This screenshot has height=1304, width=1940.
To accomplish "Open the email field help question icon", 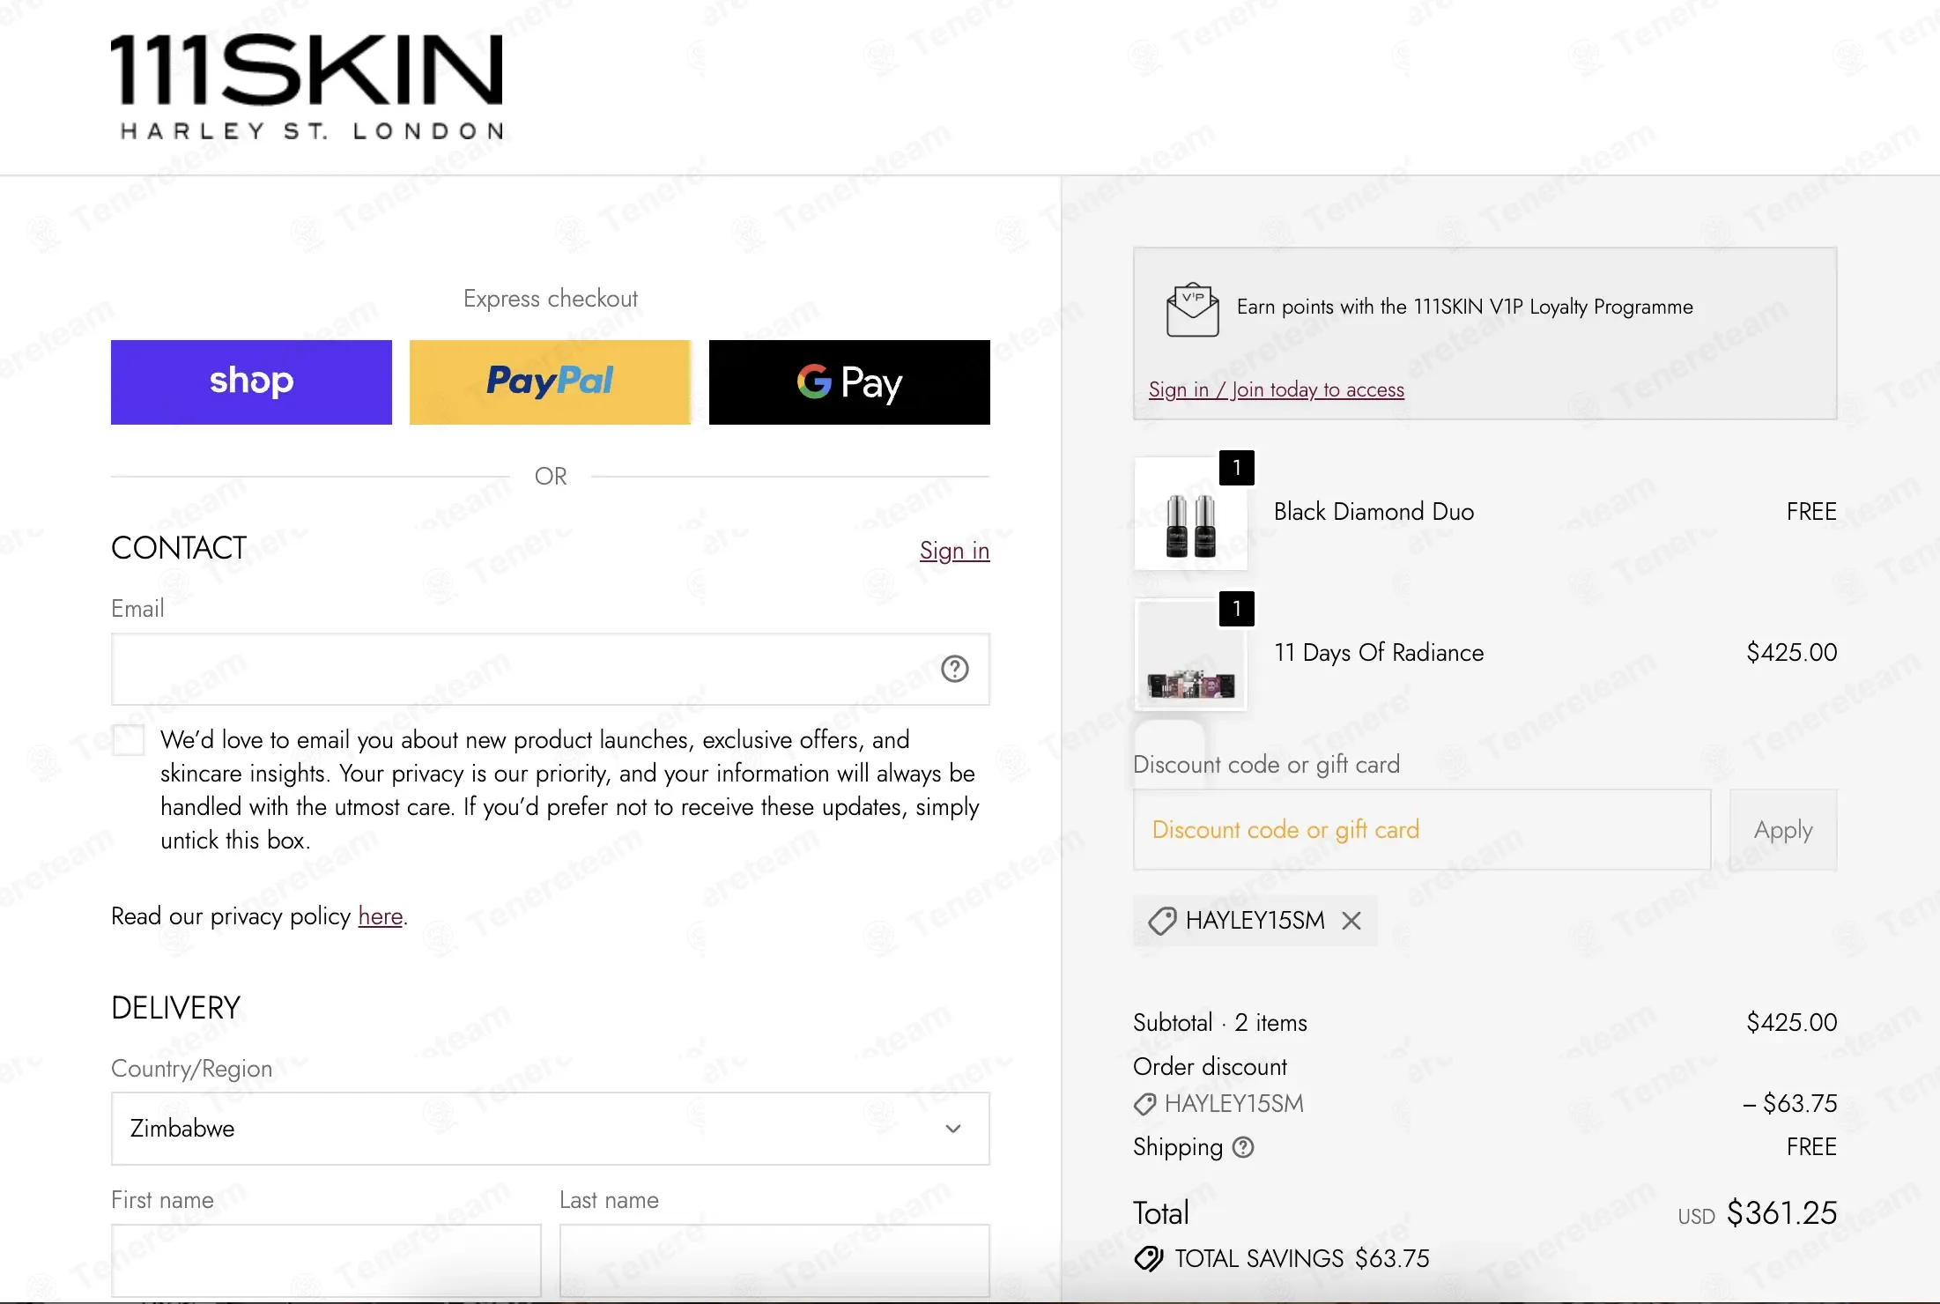I will [955, 669].
